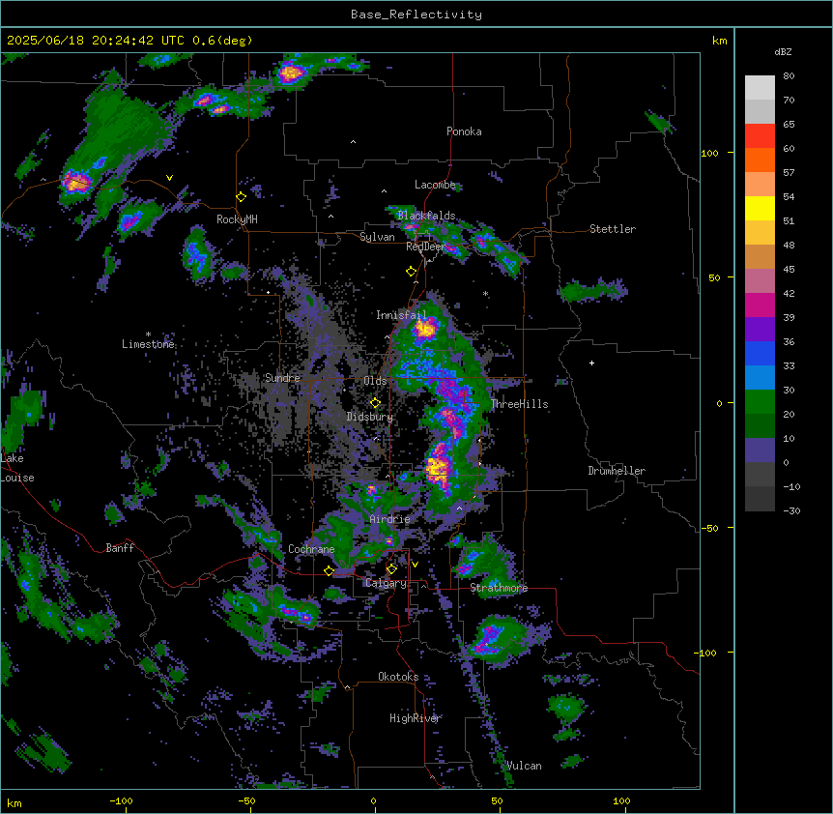Click the ThreeHills label
This screenshot has height=814, width=833.
pyautogui.click(x=520, y=404)
